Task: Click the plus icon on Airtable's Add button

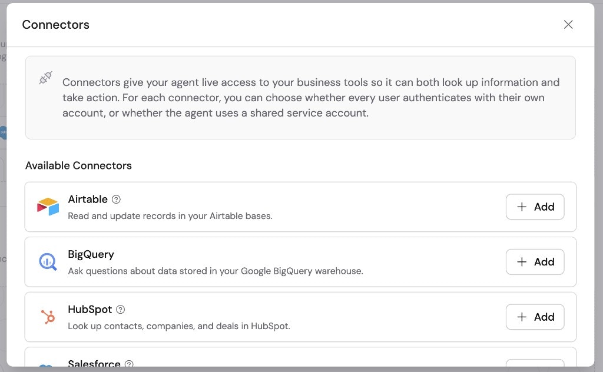Action: pos(522,207)
